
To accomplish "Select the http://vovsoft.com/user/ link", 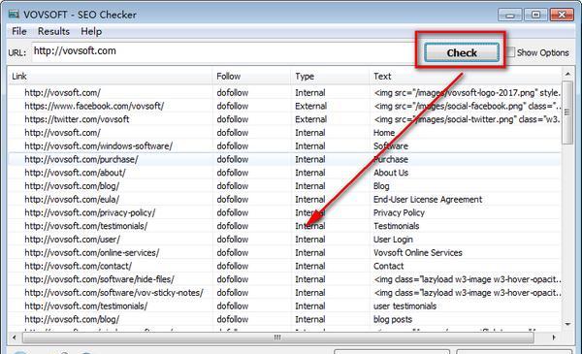I will (73, 240).
